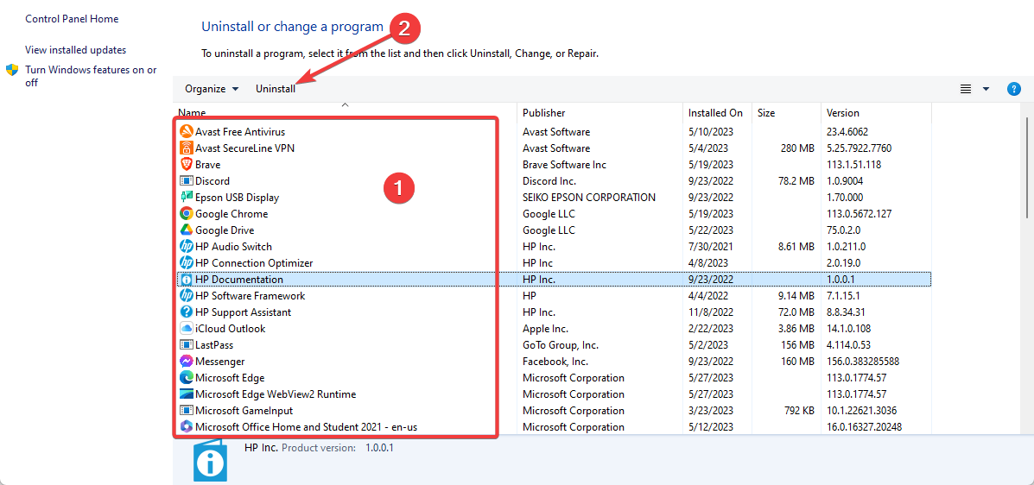Select the Avast SecureLine VPN entry

[x=244, y=148]
